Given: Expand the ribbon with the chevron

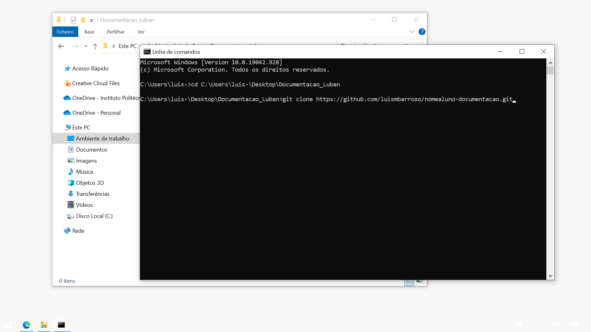Looking at the screenshot, I should pos(412,32).
